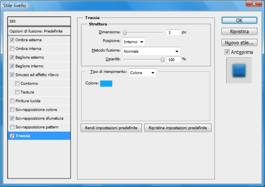265x187 pixels.
Task: Select the Texture row label
Action: click(x=27, y=92)
